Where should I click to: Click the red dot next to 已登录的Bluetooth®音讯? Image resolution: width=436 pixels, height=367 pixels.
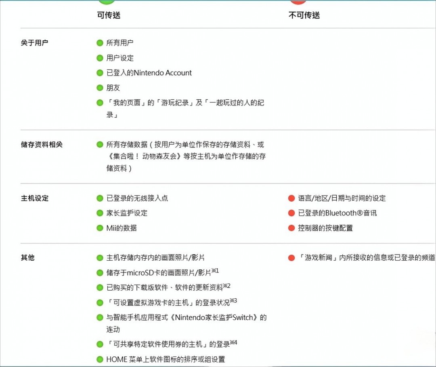pos(291,213)
